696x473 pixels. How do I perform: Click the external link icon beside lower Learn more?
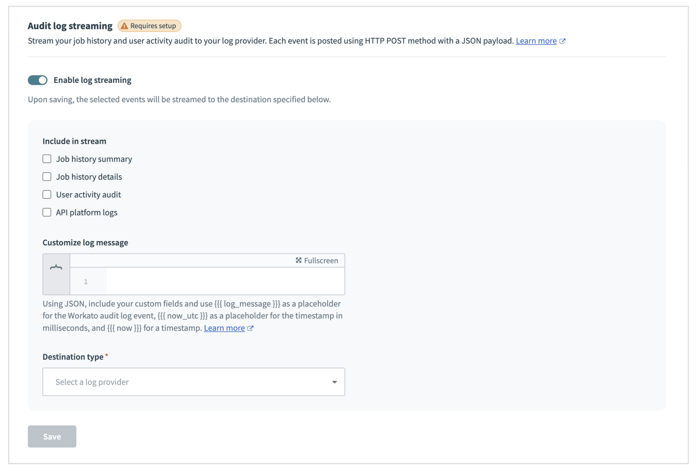[x=250, y=328]
